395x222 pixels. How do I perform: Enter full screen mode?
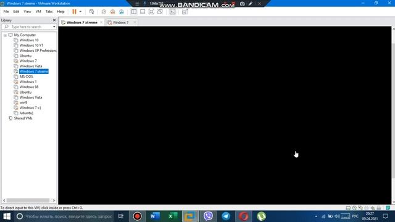pos(151,12)
